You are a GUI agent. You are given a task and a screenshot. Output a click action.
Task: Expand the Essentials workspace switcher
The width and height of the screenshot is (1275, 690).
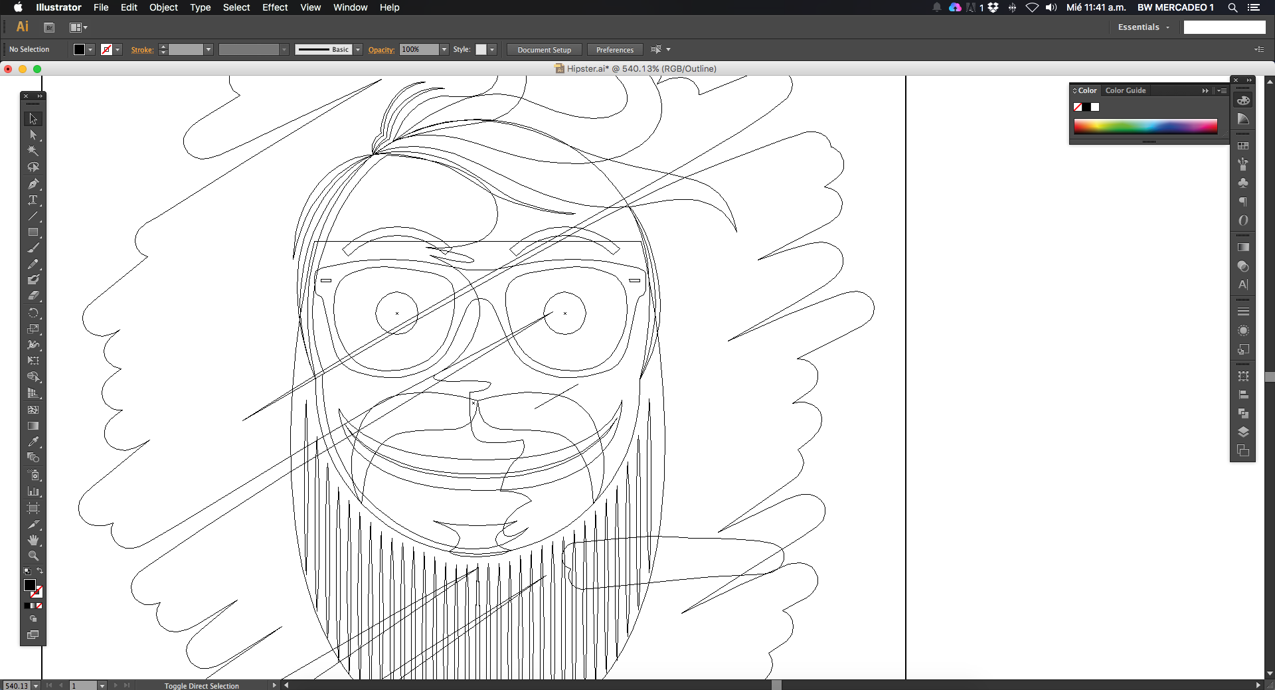pyautogui.click(x=1144, y=27)
